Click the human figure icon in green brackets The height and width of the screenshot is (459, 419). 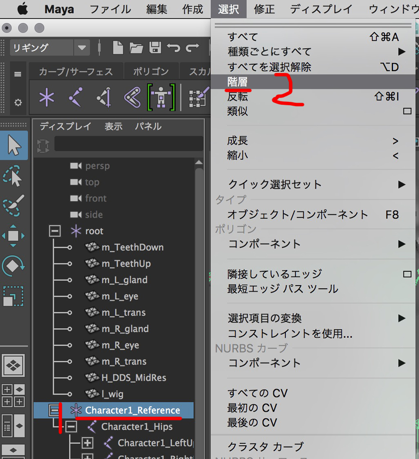pyautogui.click(x=161, y=97)
